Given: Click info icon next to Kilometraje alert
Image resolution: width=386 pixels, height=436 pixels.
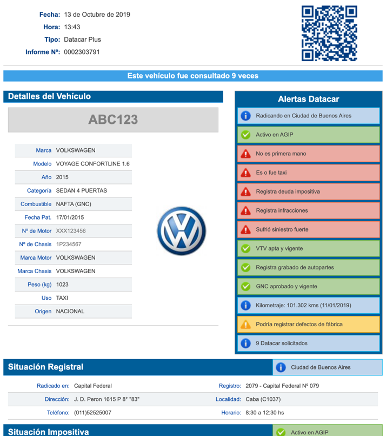Looking at the screenshot, I should pos(245,305).
